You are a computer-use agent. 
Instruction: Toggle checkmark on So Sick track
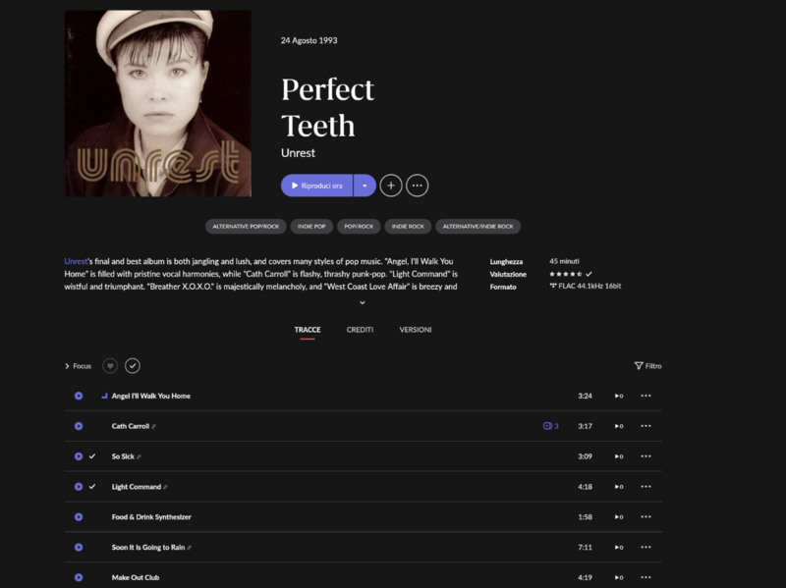tap(92, 456)
